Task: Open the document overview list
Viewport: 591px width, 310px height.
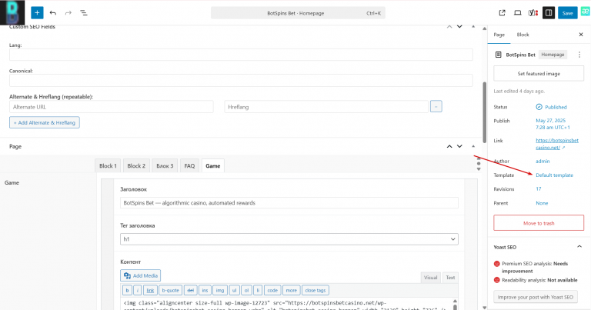Action: [84, 13]
